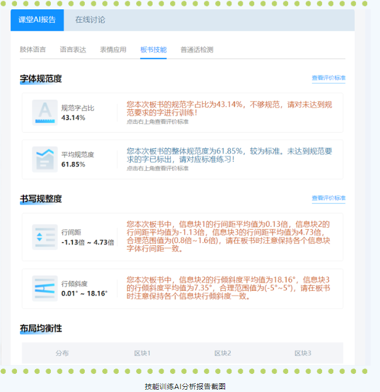Select the 肢体语言 sub-tab
The width and height of the screenshot is (380, 392).
[33, 50]
